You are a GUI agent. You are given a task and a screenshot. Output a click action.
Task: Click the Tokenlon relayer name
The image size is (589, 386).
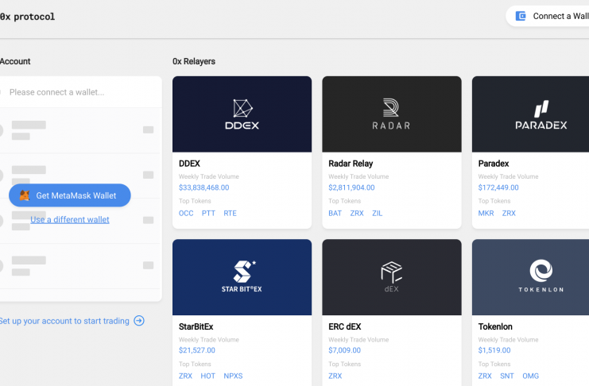pyautogui.click(x=495, y=326)
